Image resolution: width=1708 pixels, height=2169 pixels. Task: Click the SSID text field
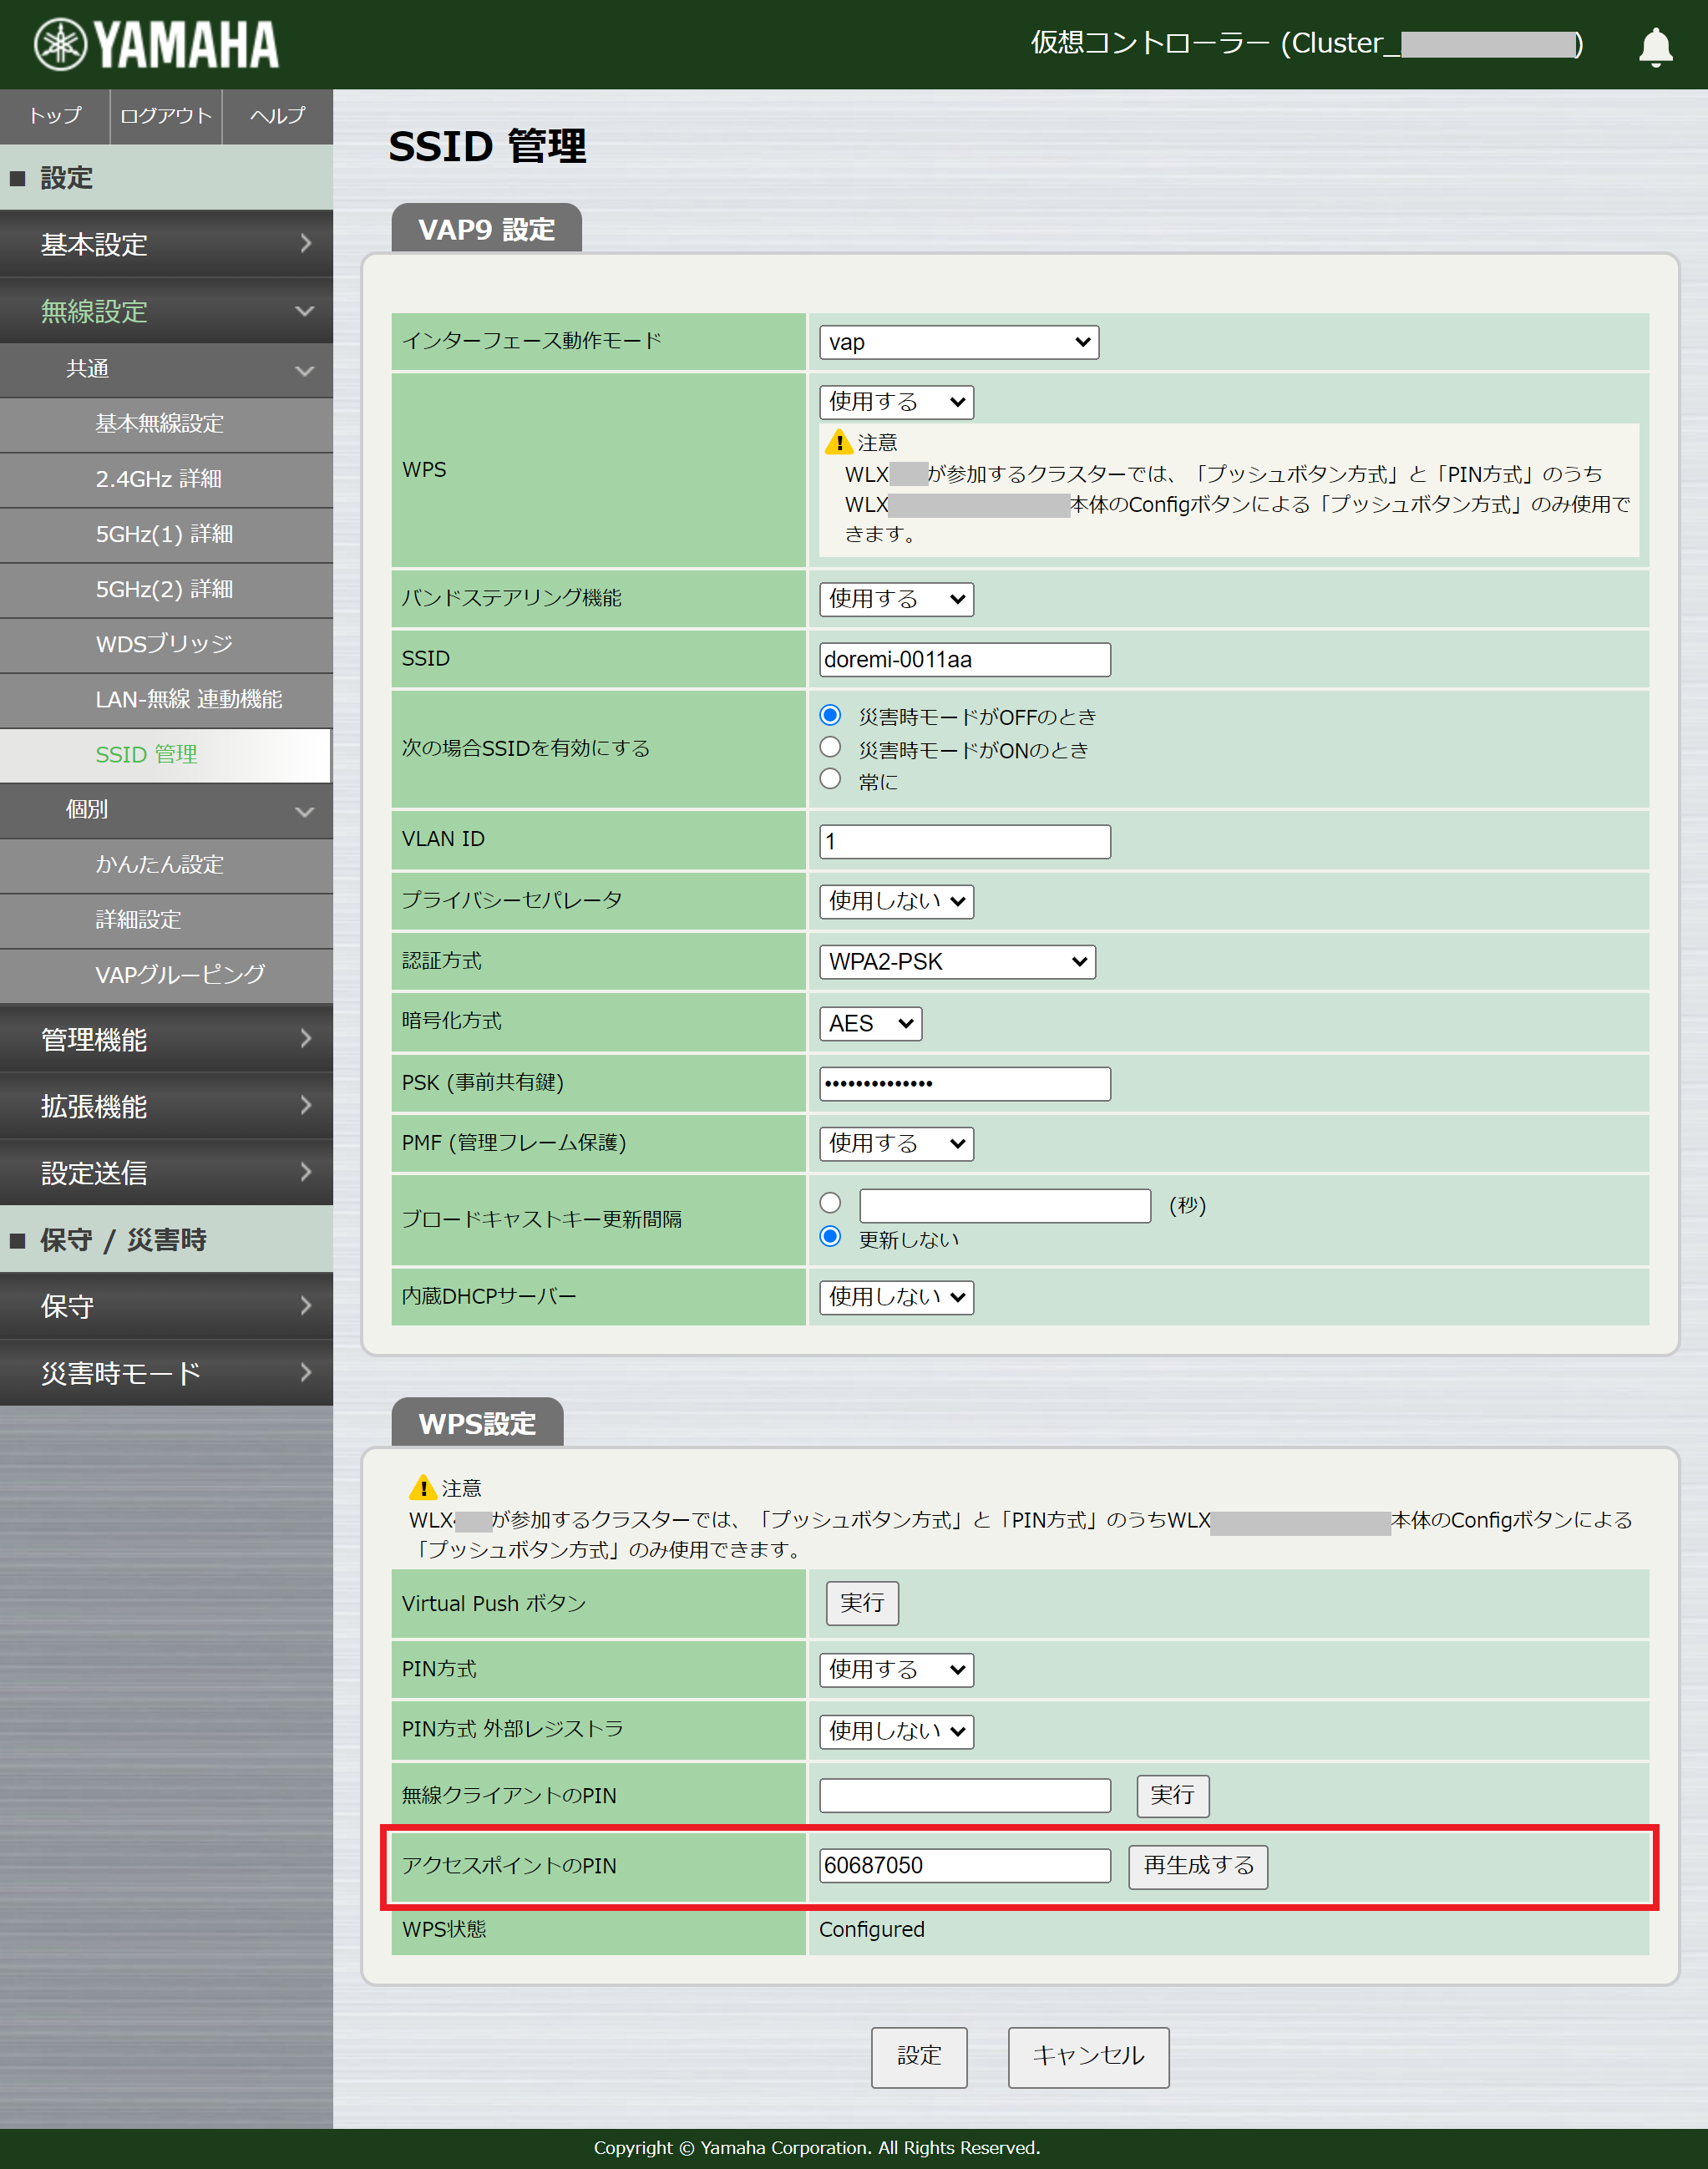pos(964,660)
